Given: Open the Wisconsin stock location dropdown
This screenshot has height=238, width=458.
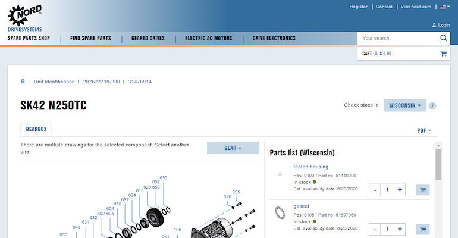Looking at the screenshot, I should click(x=405, y=105).
